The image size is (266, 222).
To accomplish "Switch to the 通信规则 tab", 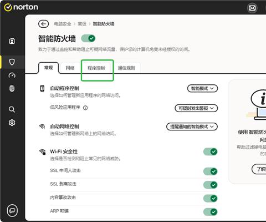I will pos(126,68).
